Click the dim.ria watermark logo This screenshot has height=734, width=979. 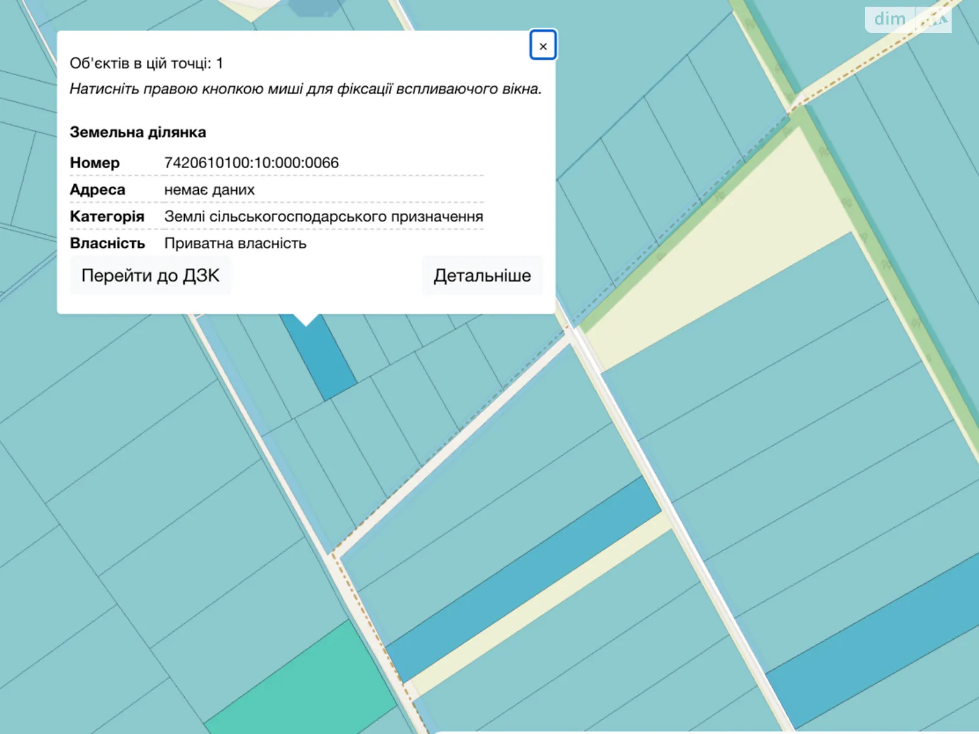tap(908, 20)
